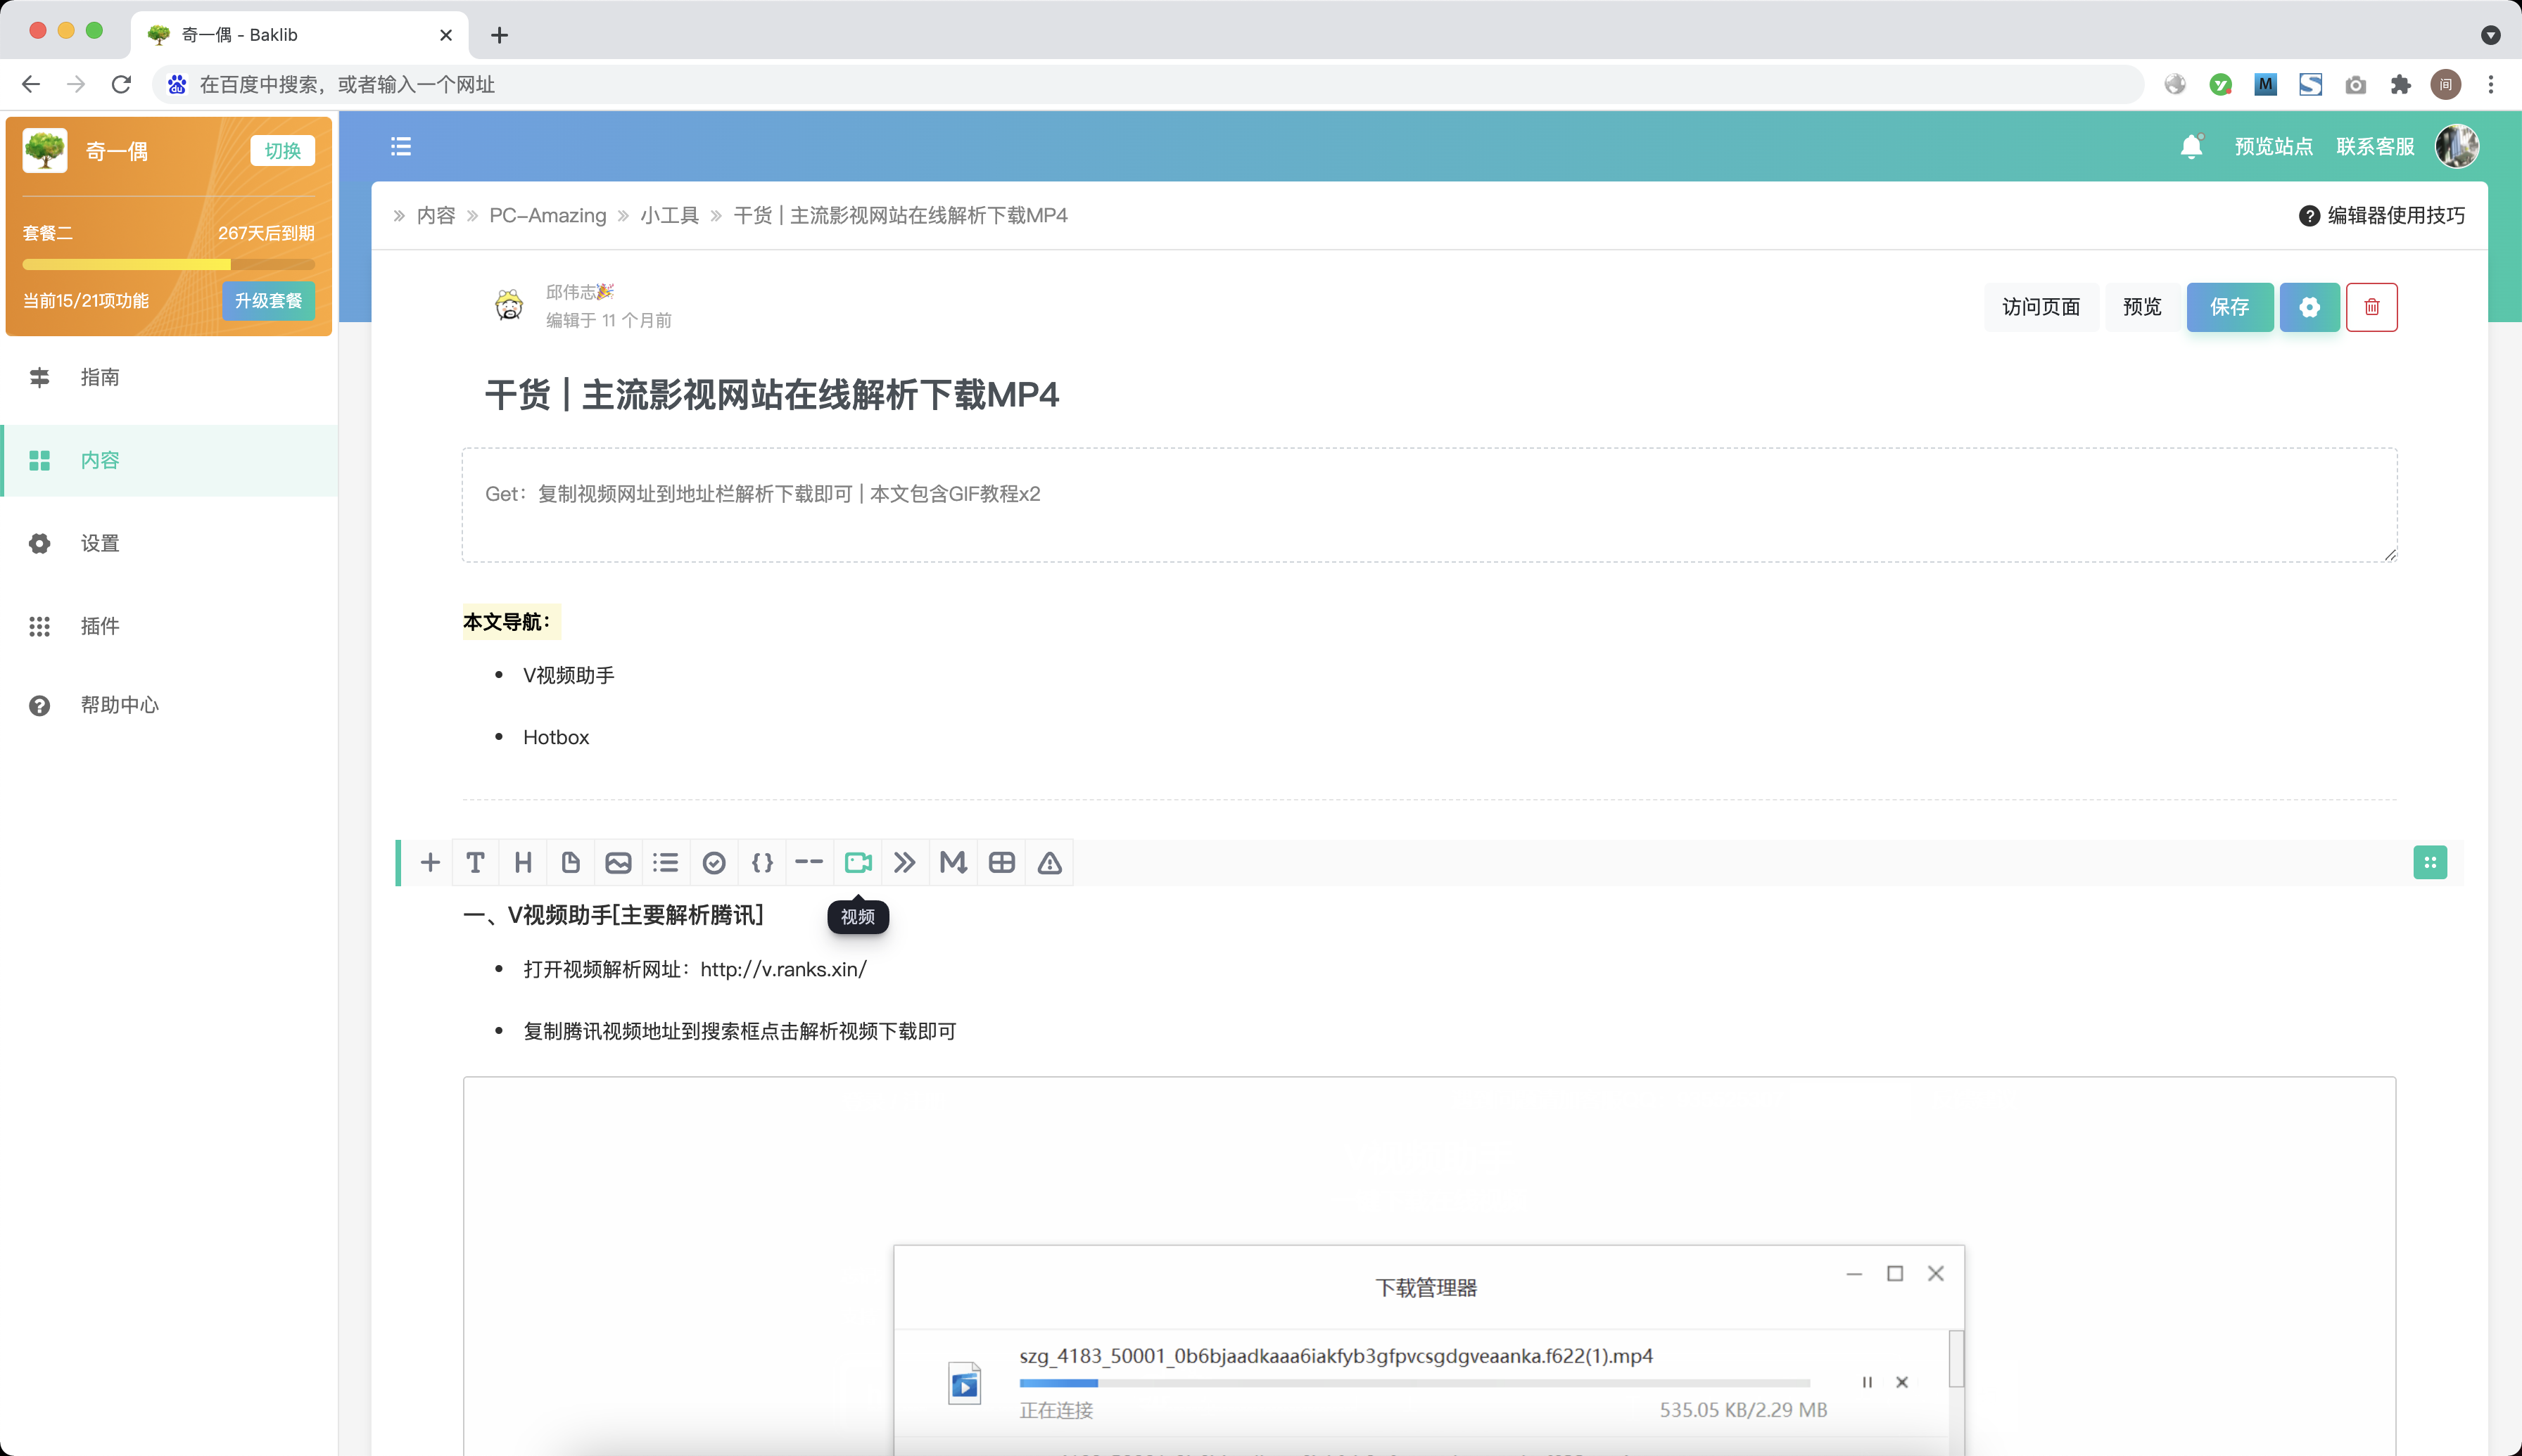Add a warning block using the alert triangle icon

(x=1048, y=861)
